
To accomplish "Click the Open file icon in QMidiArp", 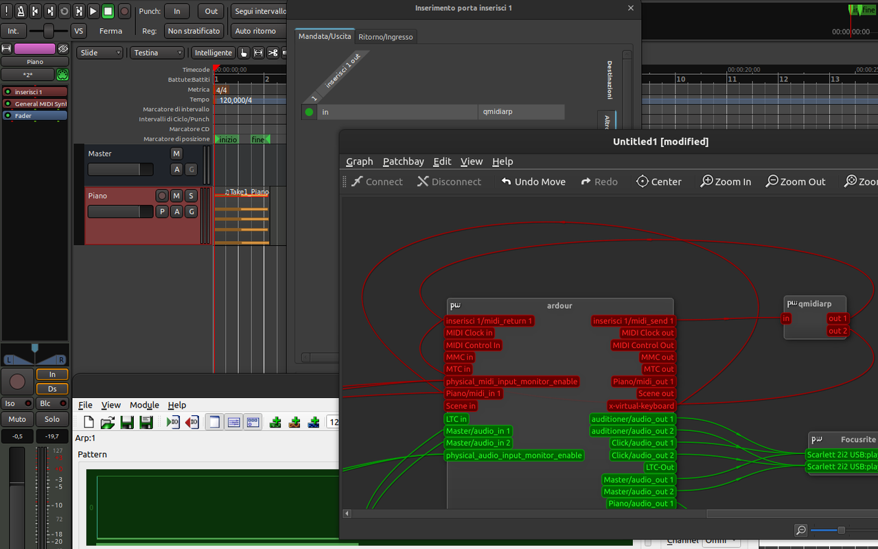I will click(108, 422).
